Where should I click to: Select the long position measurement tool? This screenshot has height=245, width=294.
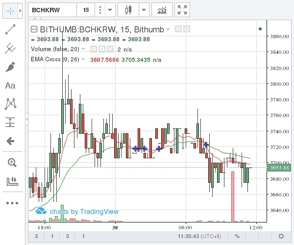click(10, 122)
